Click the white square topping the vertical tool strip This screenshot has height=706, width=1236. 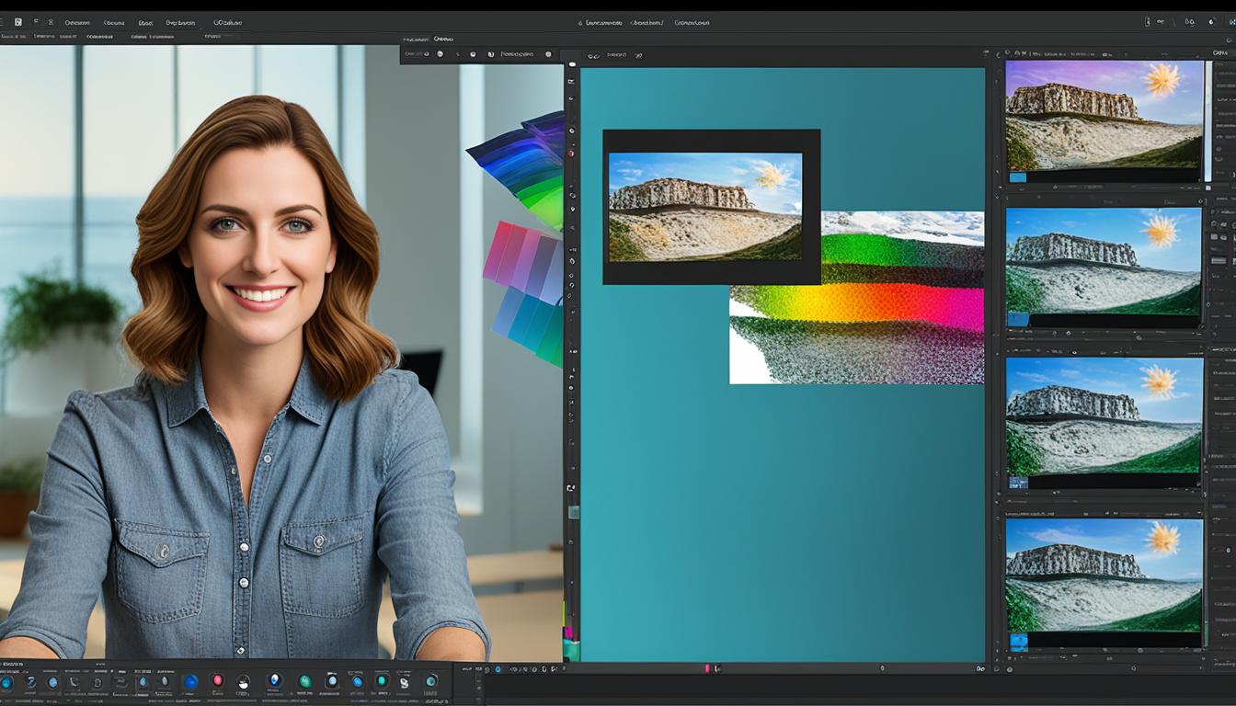(572, 64)
